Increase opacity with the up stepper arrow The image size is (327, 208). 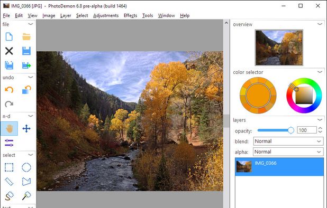[x=320, y=128]
